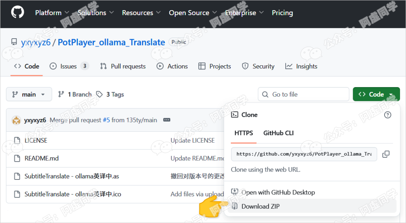Open the main branch dropdown
Screen dimensions: 406x223
[29, 94]
